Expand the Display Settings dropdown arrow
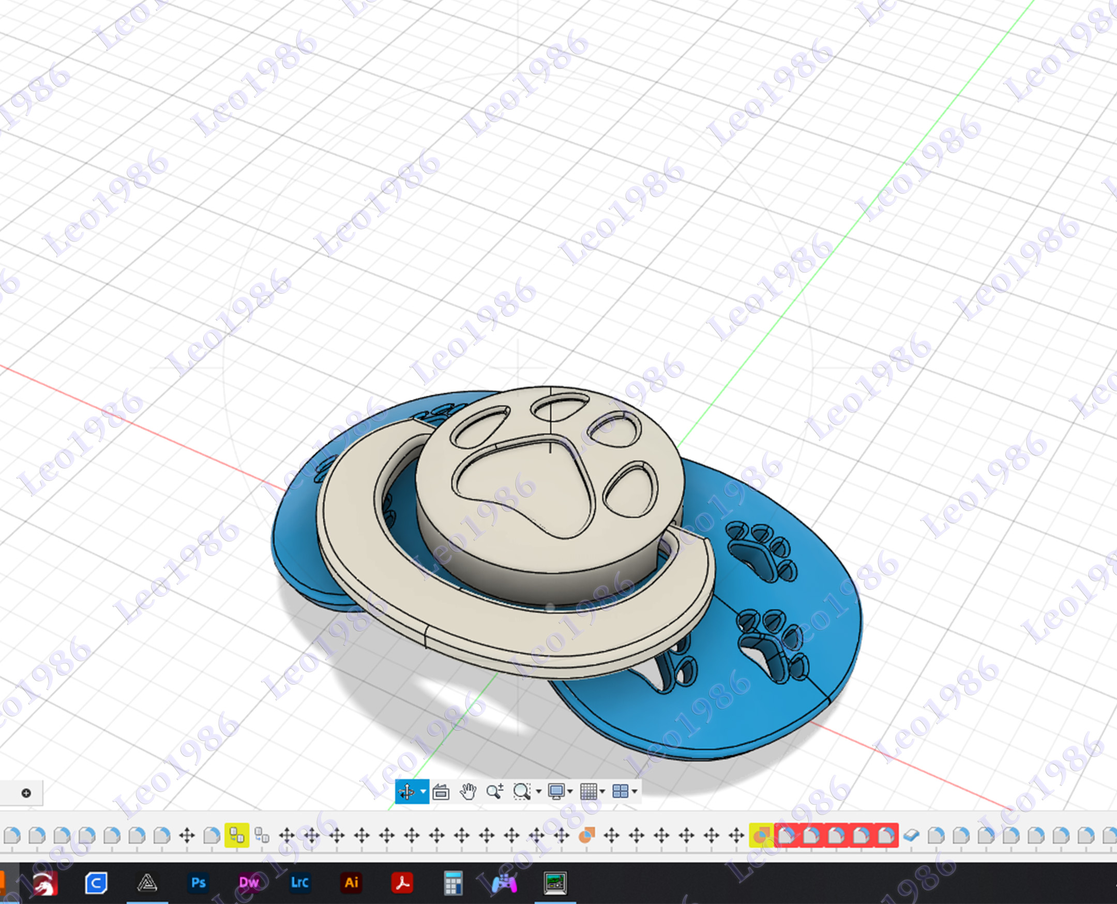 (x=570, y=792)
